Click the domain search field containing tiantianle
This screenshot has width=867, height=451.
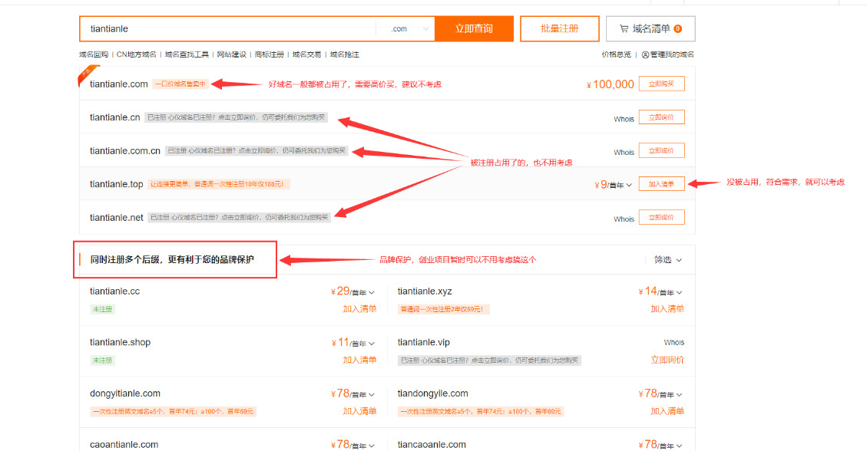click(x=230, y=29)
